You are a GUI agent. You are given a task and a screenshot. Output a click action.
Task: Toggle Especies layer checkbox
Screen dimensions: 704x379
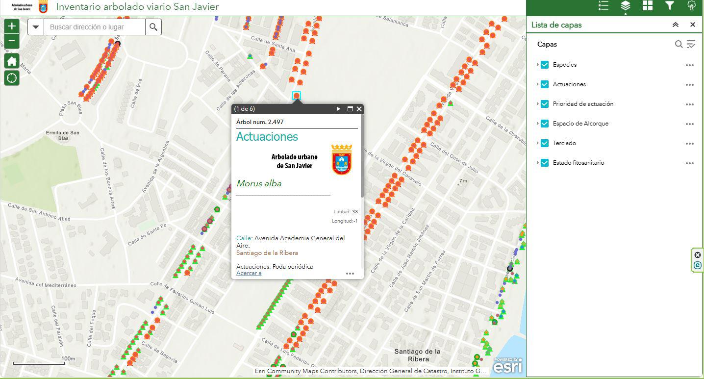(x=544, y=65)
